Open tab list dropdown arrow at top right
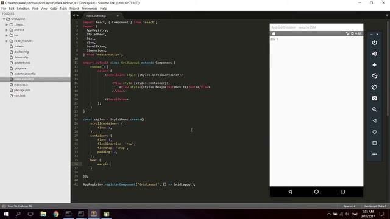The image size is (390, 219). (x=387, y=15)
